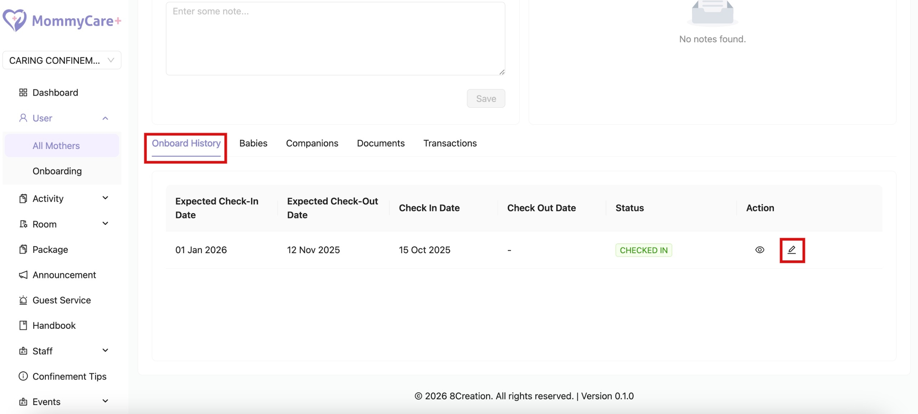
Task: Click the Dashboard grid icon
Action: tap(23, 92)
